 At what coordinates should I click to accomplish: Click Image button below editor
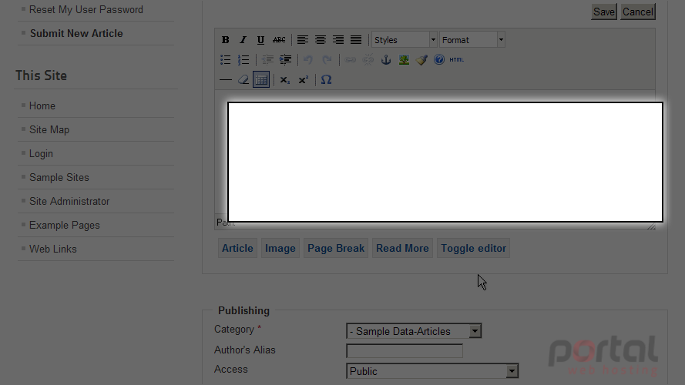(x=280, y=248)
